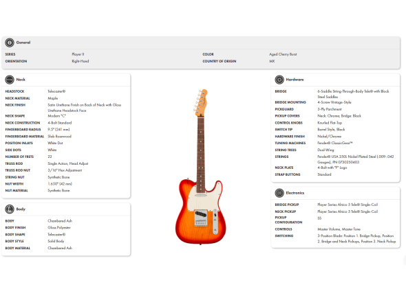Click the SWITCHING label in Electronics
Viewport: 406px width, 298px height.
click(284, 236)
